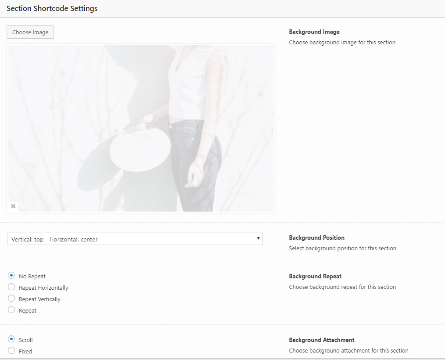Click the background image preview thumbnail
Screen dimensions: 445x360
[x=141, y=128]
